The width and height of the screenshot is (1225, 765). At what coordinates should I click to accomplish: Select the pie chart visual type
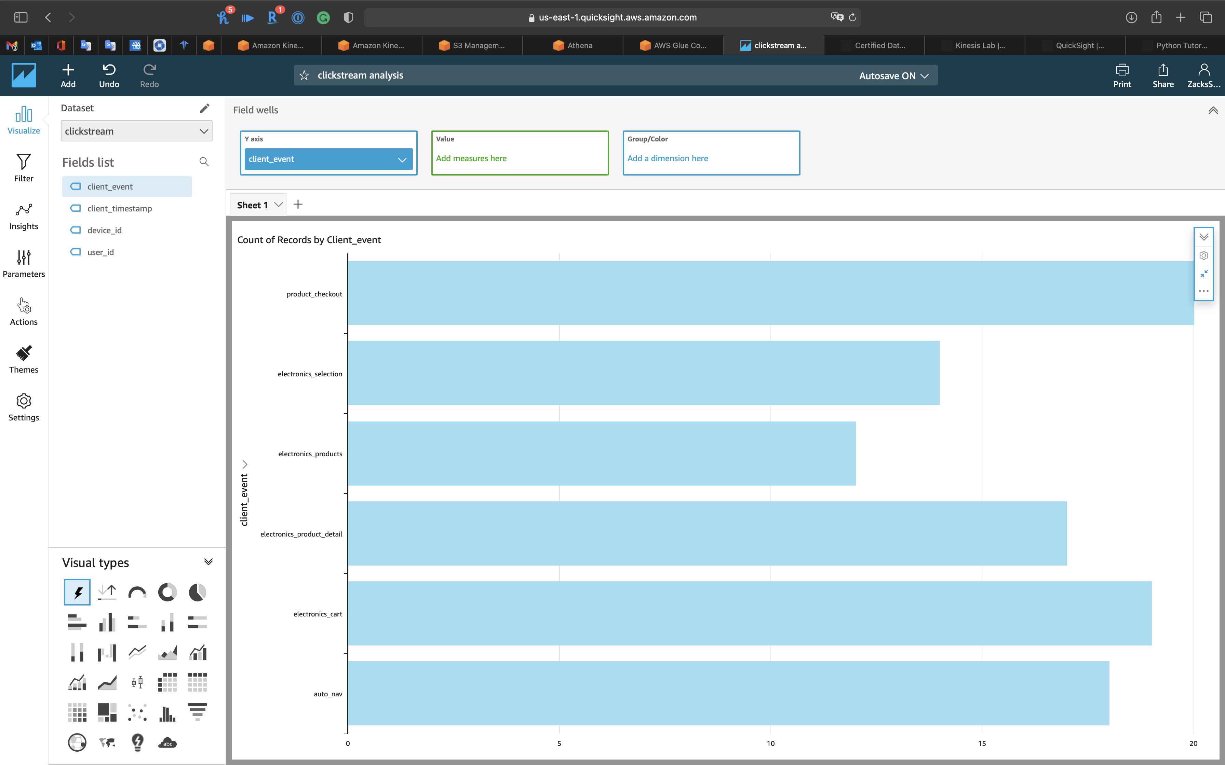coord(197,592)
